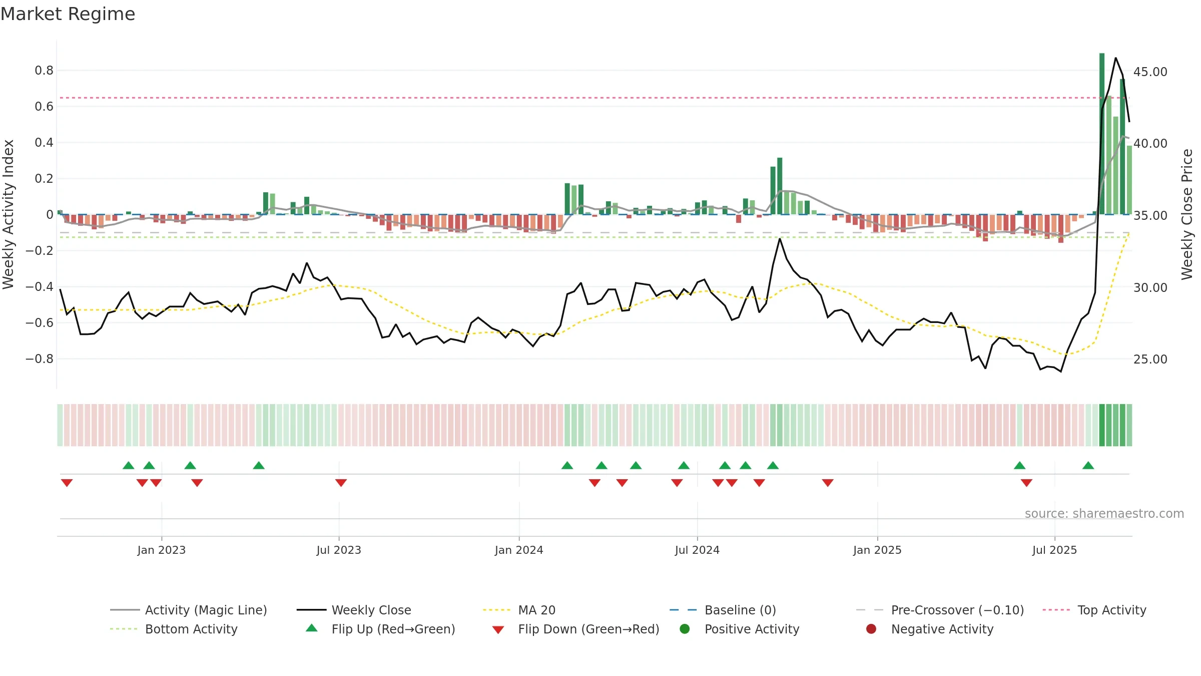Click the 0.6 activity axis label
The image size is (1201, 676).
click(x=44, y=106)
